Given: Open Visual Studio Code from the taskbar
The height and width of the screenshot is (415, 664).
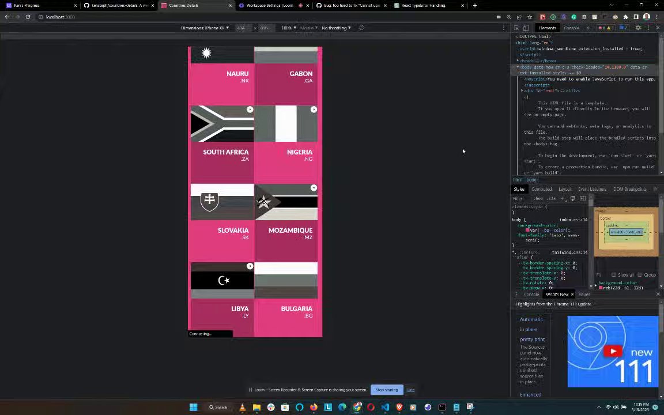Looking at the screenshot, I should (385, 408).
